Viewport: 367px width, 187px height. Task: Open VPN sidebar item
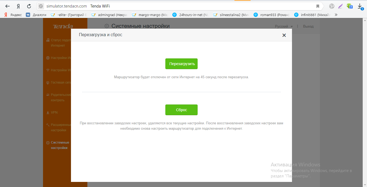pos(52,113)
